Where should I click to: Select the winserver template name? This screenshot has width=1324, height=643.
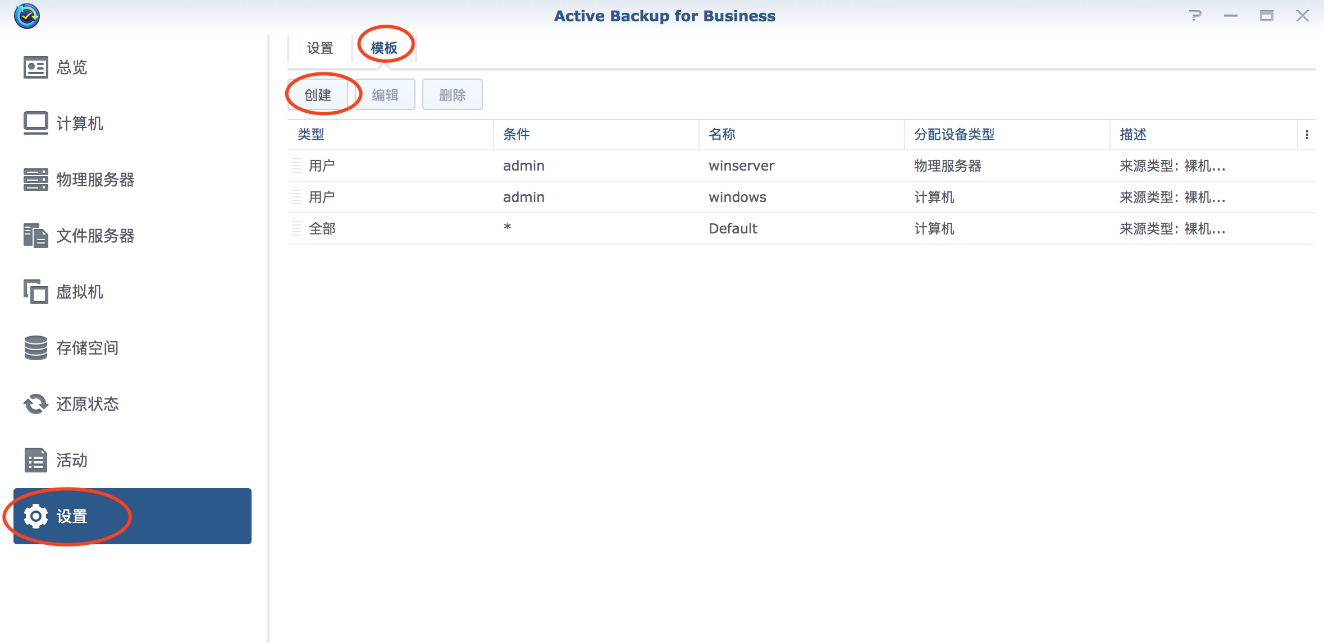coord(742,166)
